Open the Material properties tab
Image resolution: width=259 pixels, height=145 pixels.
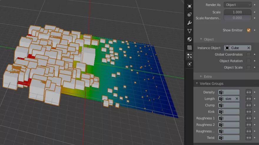190,39
